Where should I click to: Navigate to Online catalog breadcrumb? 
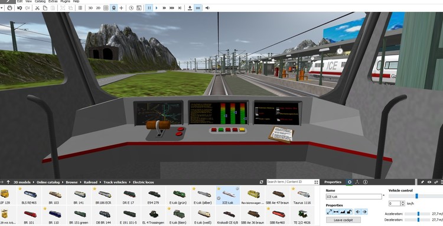coord(48,182)
